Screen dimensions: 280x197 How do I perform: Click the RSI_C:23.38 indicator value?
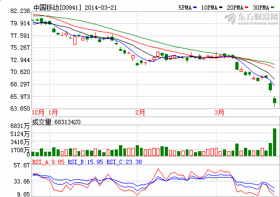[124, 162]
